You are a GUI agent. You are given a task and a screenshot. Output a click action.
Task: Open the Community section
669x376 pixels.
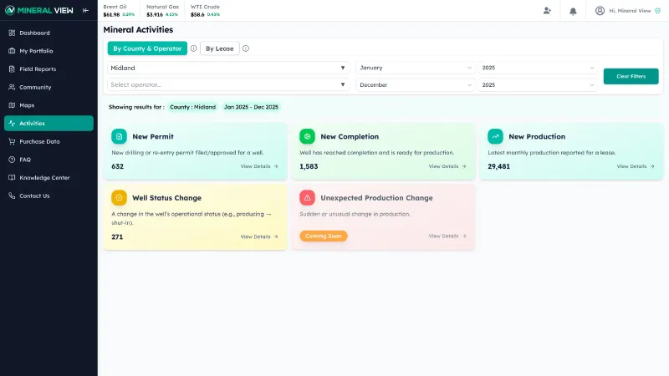pos(49,87)
